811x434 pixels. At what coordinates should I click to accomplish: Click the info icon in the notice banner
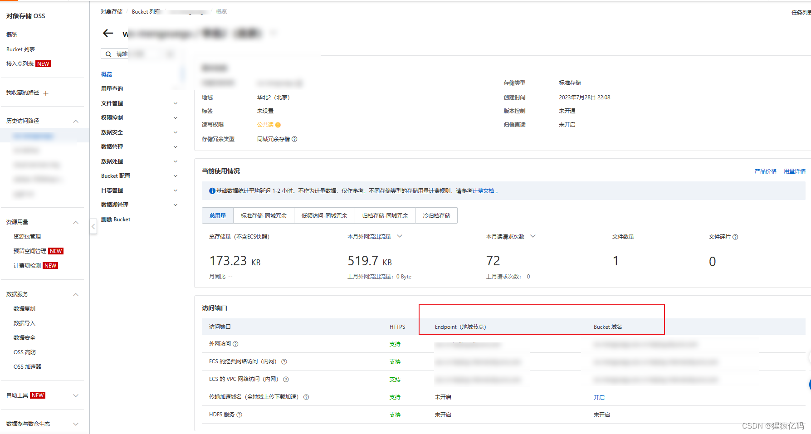point(212,191)
